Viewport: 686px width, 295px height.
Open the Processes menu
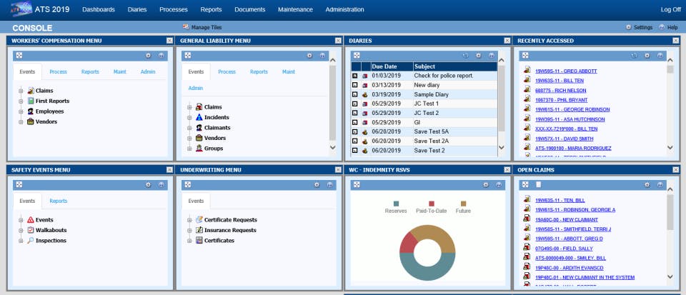tap(173, 9)
